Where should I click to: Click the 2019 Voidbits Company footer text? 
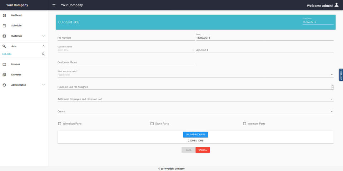171,169
